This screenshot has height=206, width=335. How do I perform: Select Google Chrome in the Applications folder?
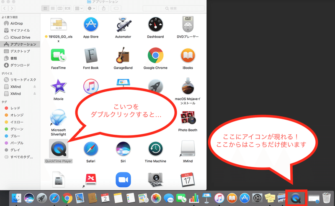(x=155, y=56)
